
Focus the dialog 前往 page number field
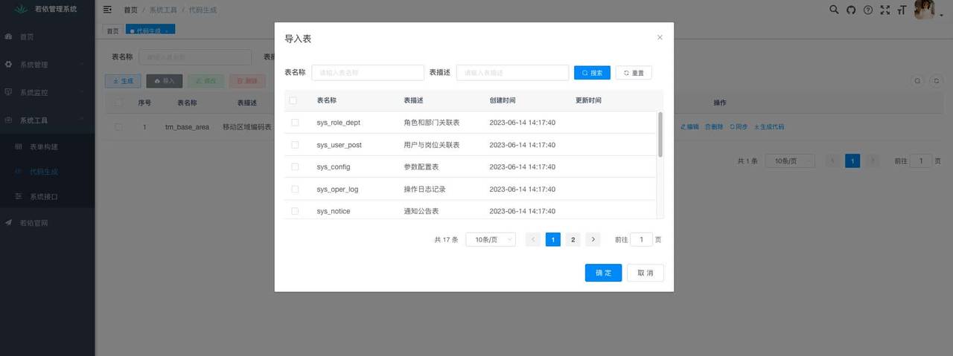pos(642,239)
